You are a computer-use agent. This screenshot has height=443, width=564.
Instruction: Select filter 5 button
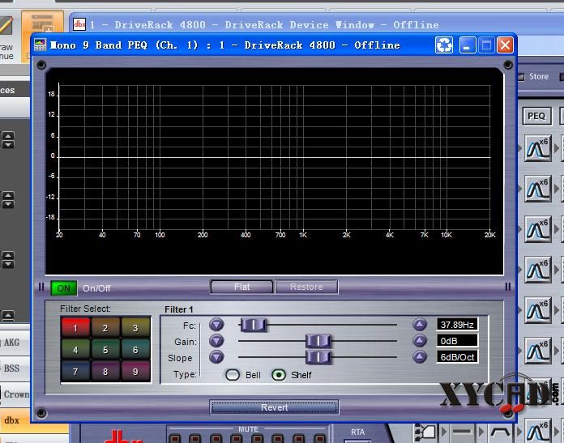click(x=105, y=350)
